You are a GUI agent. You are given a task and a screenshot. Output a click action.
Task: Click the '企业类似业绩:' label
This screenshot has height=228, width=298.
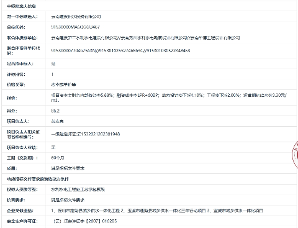[x=20, y=211]
